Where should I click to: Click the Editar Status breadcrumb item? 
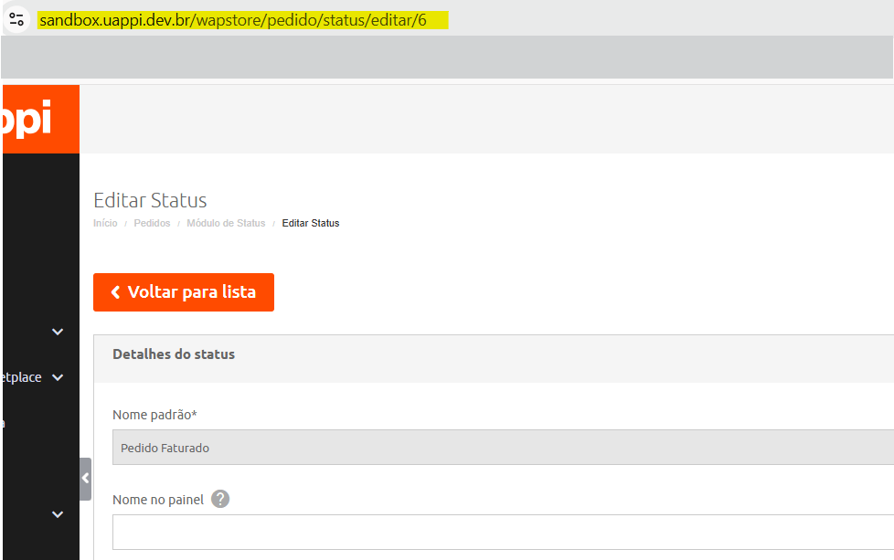tap(311, 224)
